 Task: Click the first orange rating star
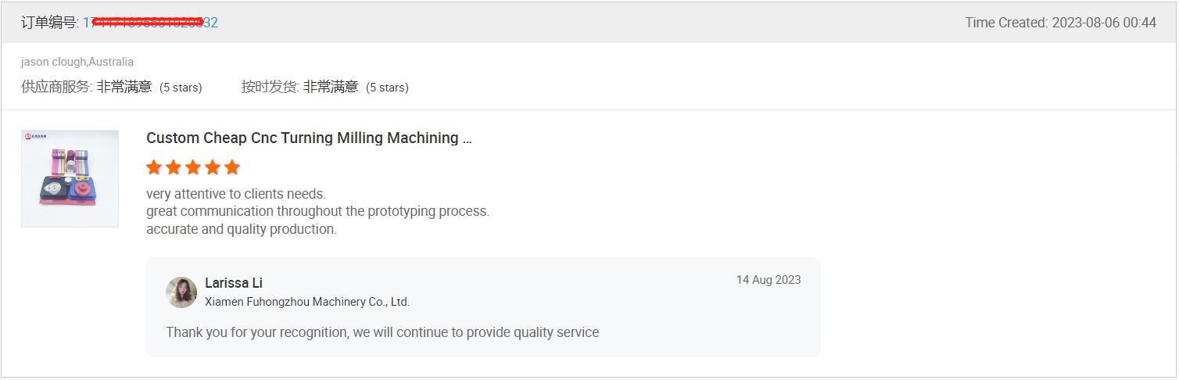[154, 167]
